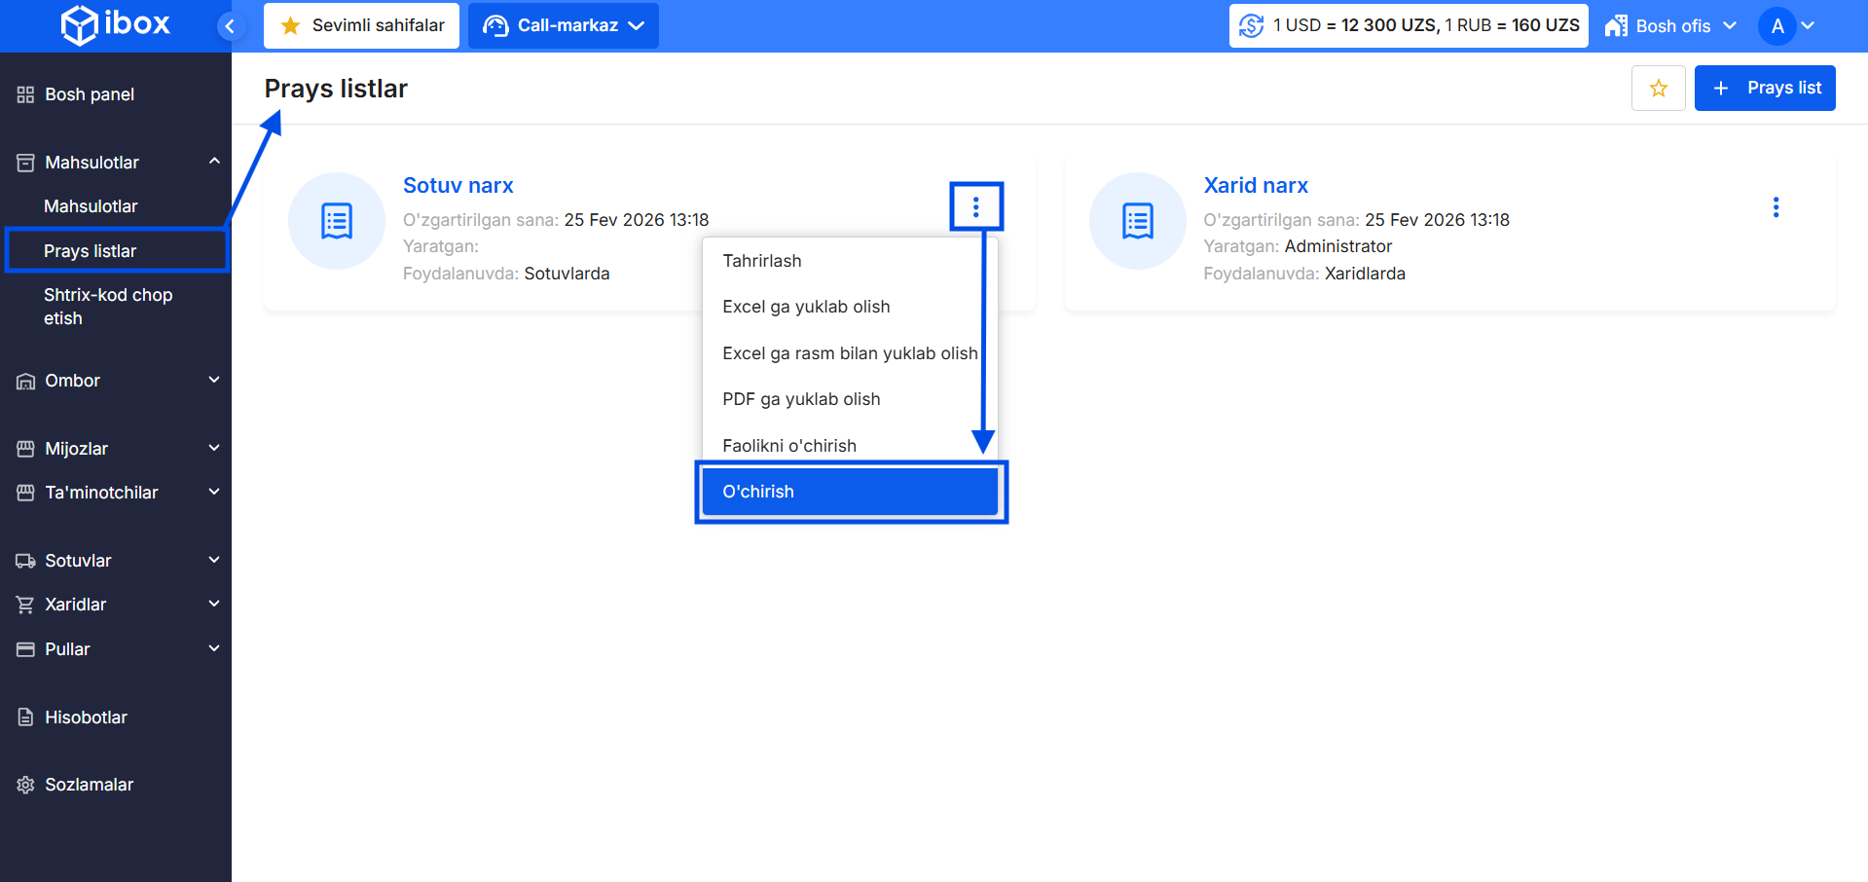Click the Xarid narx price list icon
Viewport: 1868px width, 882px height.
click(x=1137, y=221)
